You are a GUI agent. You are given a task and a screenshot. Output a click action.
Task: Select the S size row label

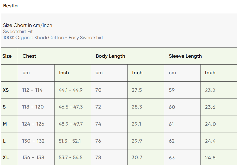tap(4, 107)
